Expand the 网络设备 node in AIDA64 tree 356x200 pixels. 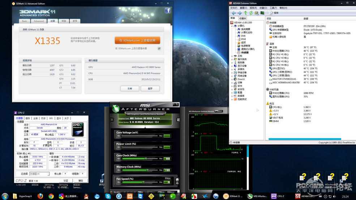(232, 76)
